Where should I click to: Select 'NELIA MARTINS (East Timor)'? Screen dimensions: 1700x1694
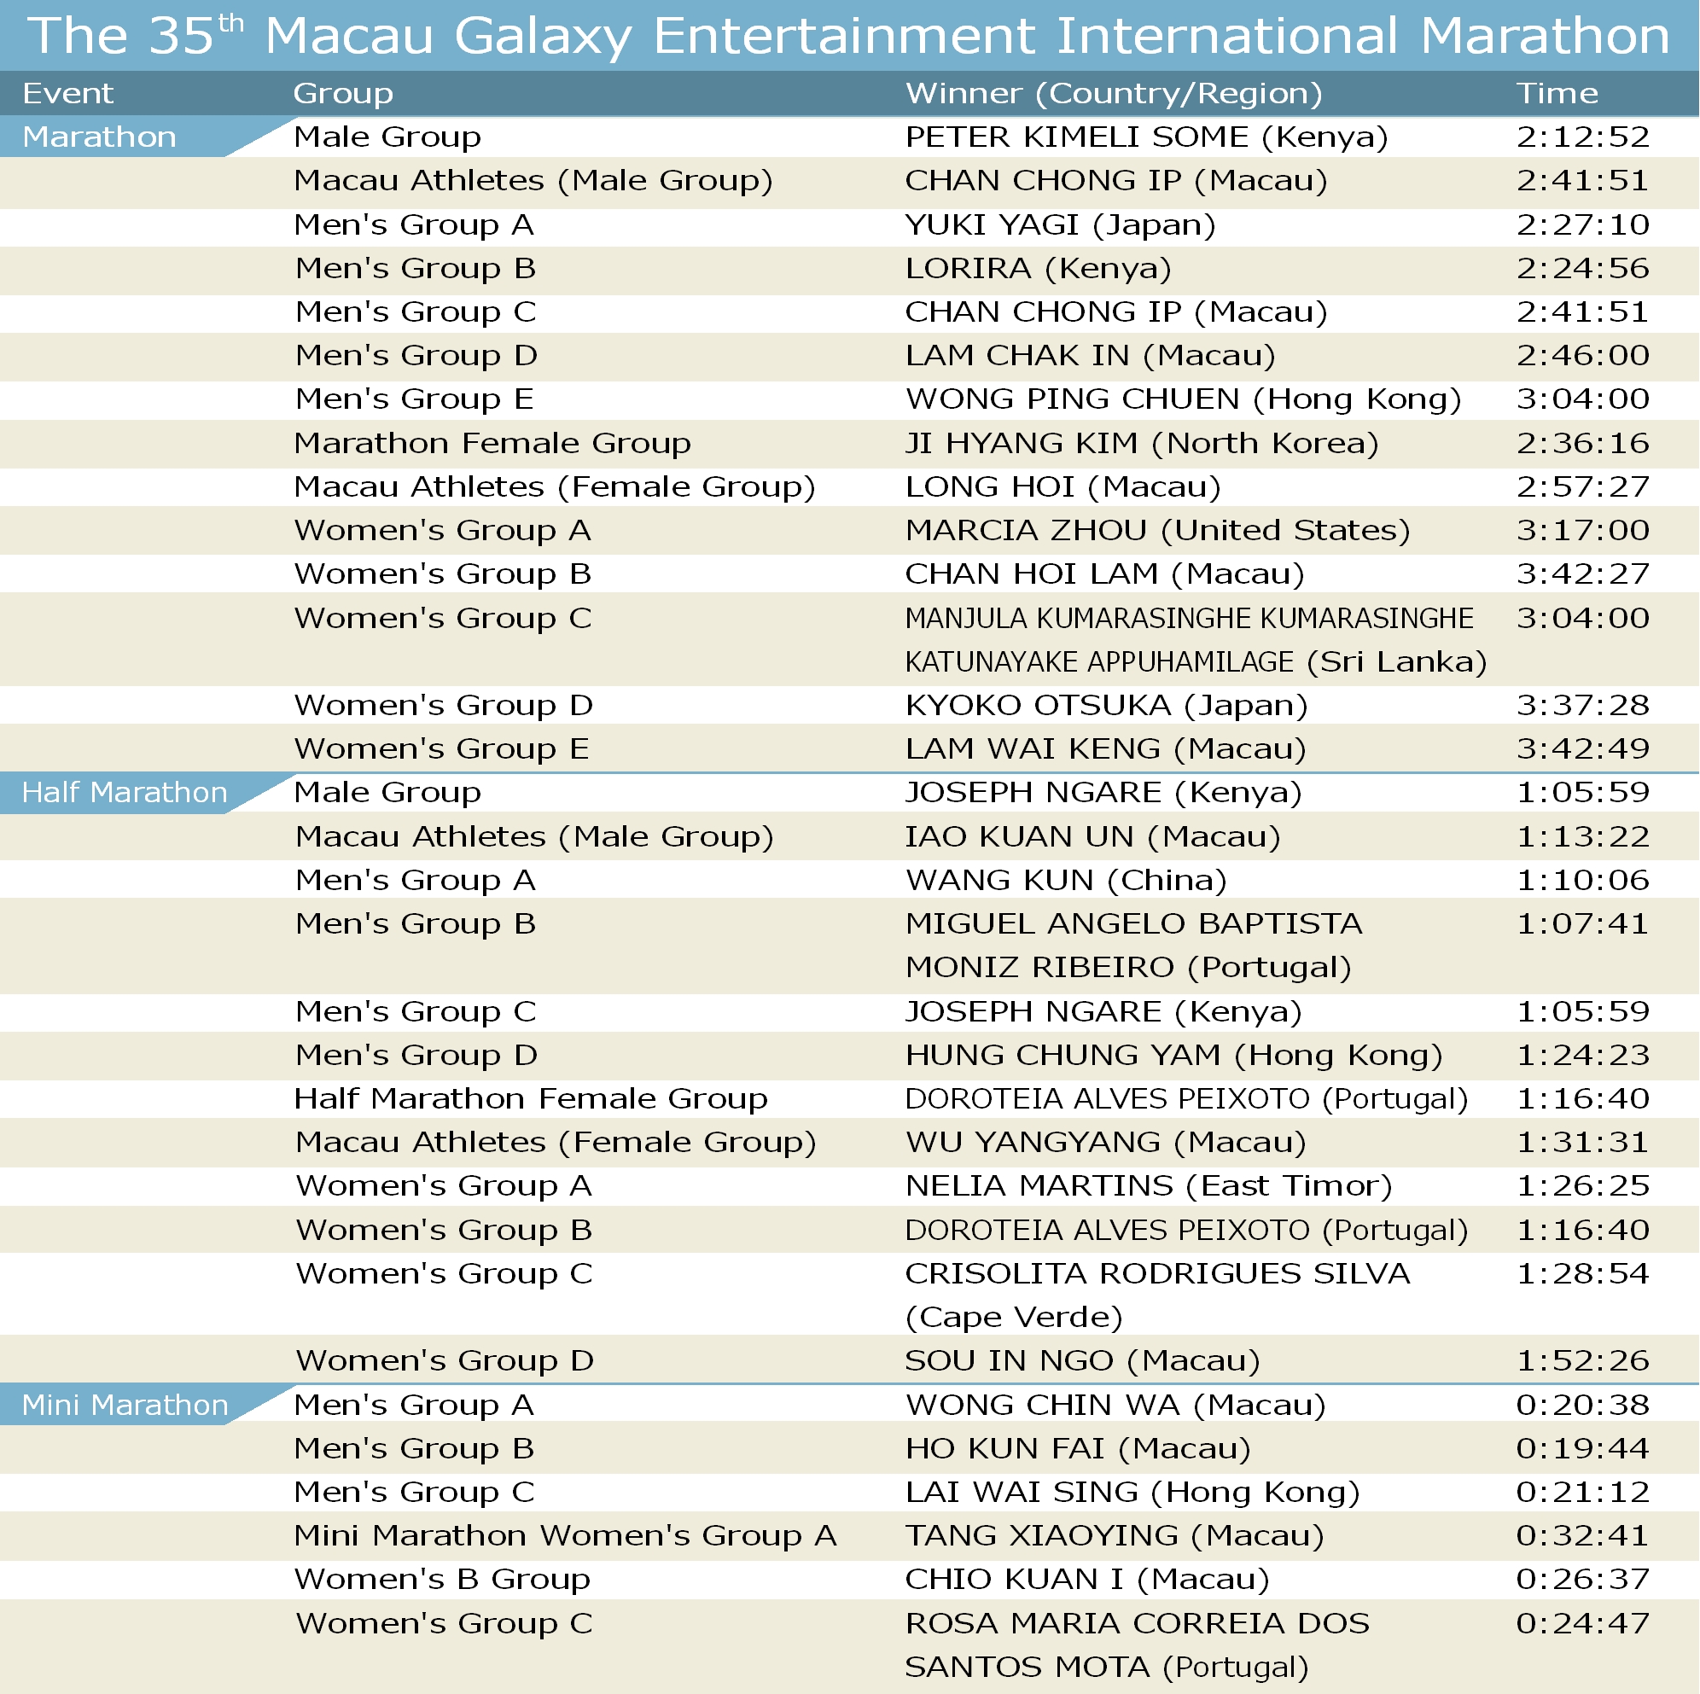pyautogui.click(x=1150, y=1186)
